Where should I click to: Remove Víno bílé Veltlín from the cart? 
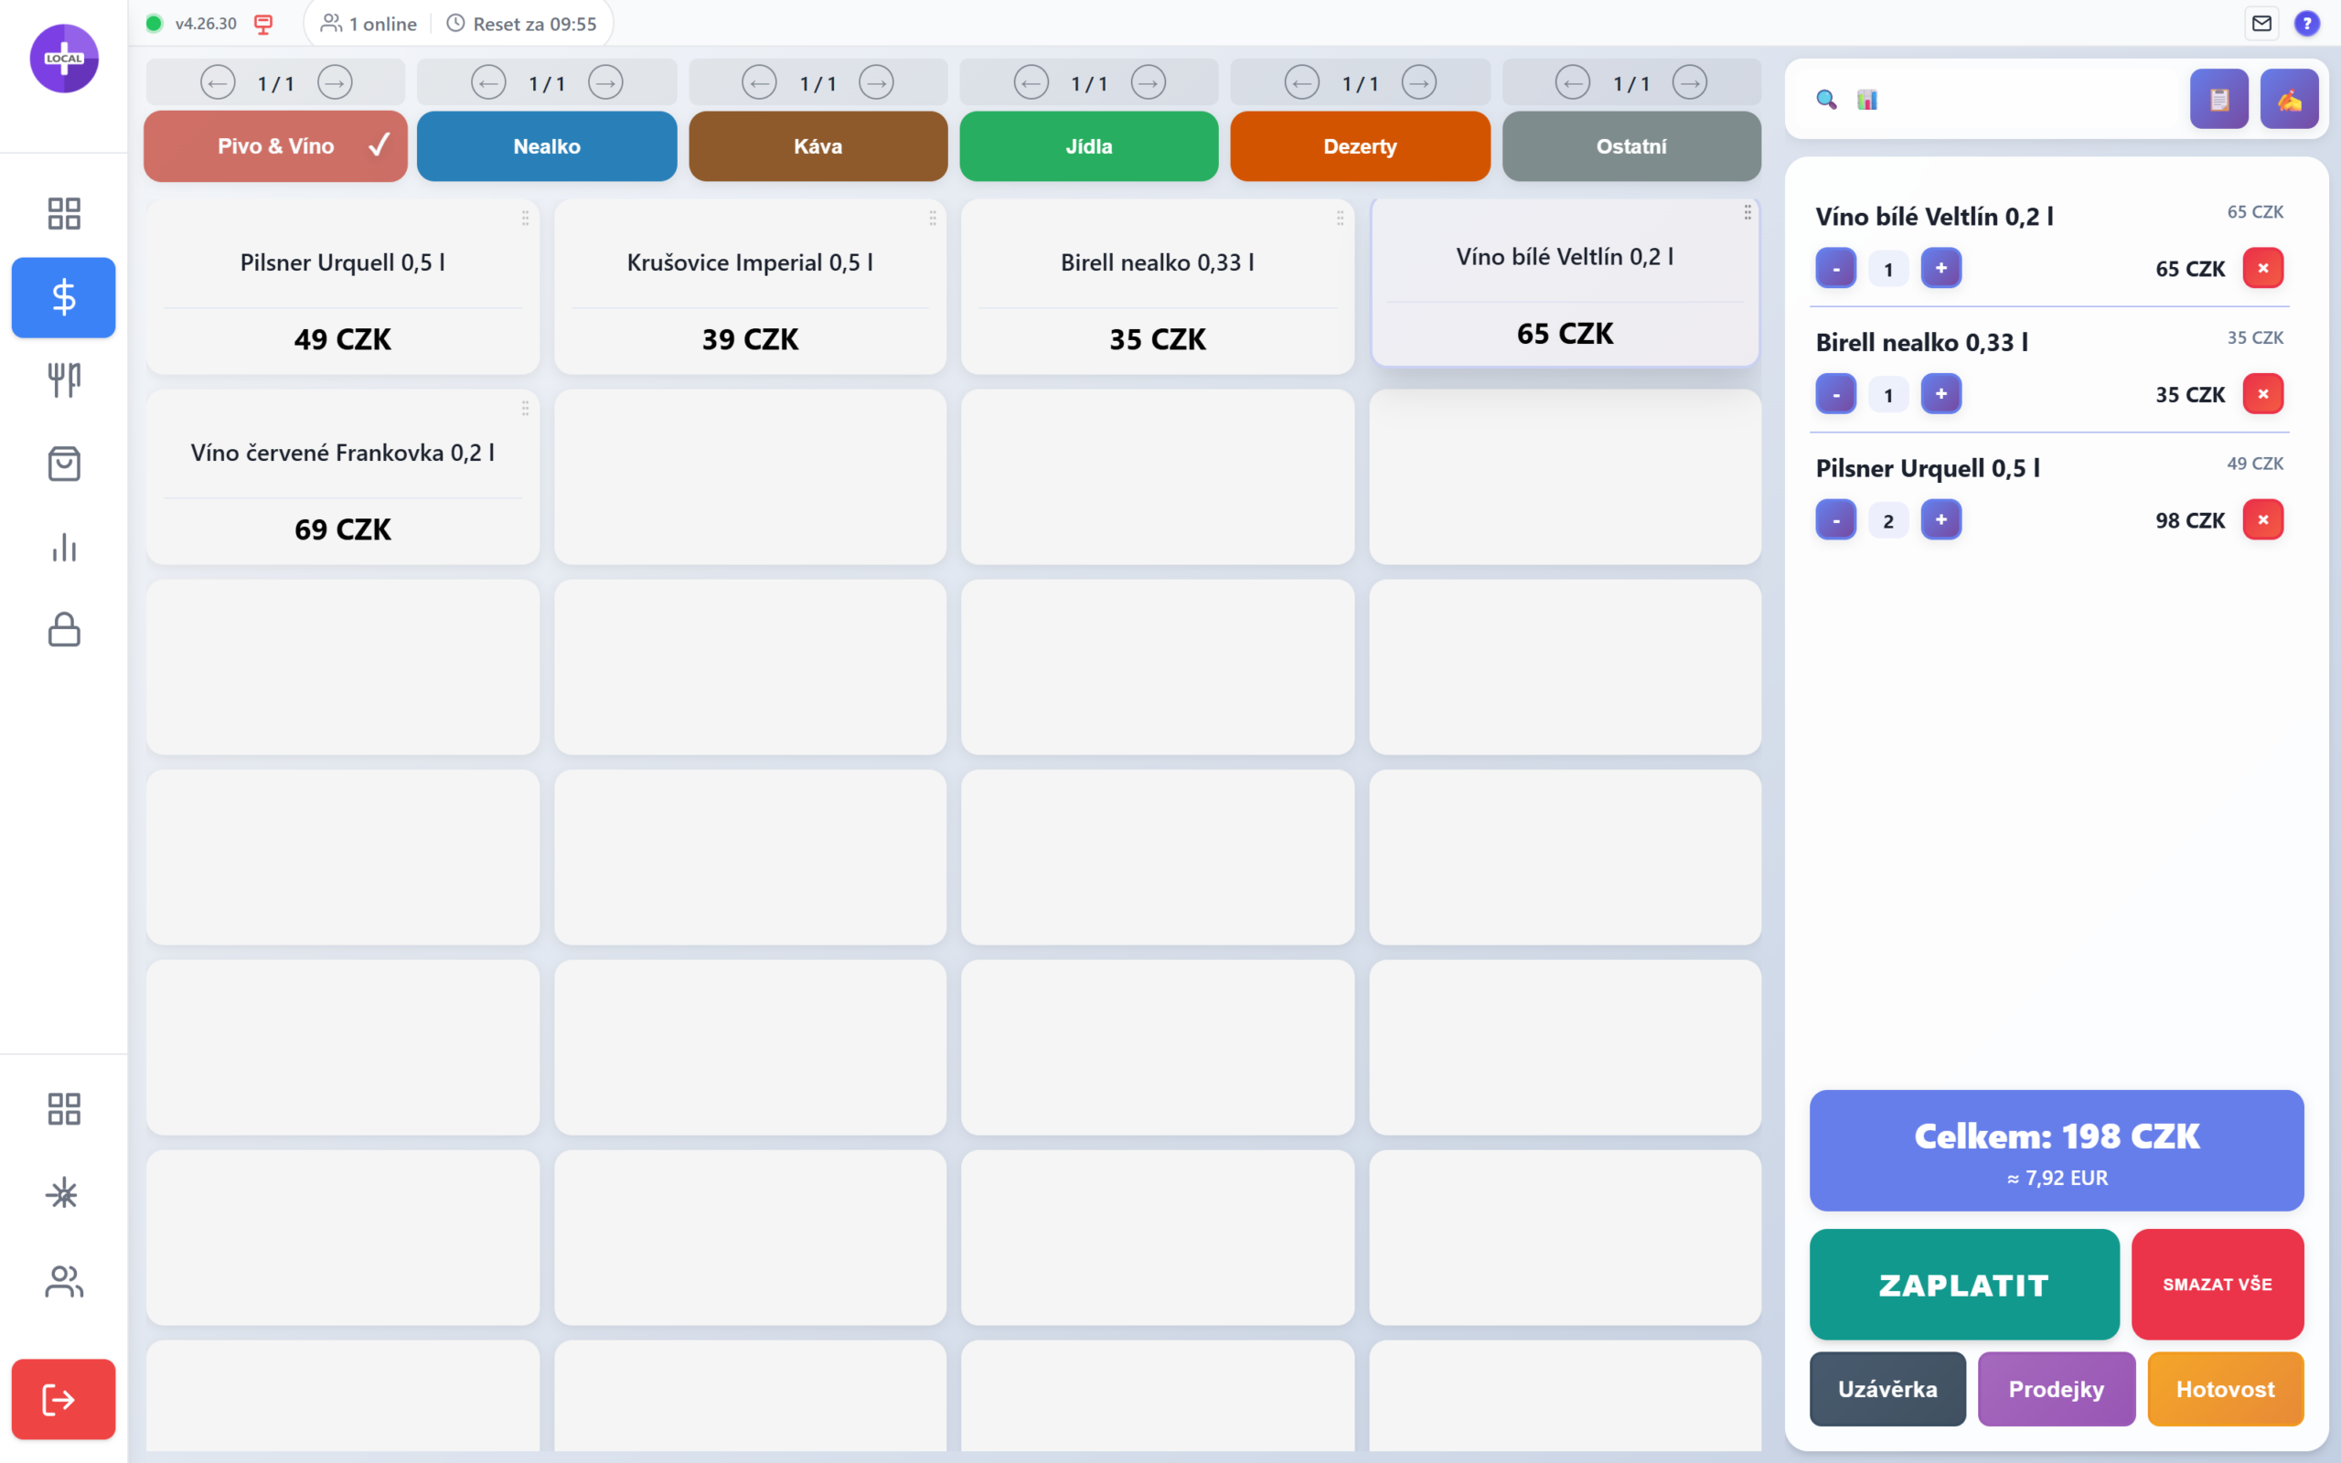coord(2262,268)
